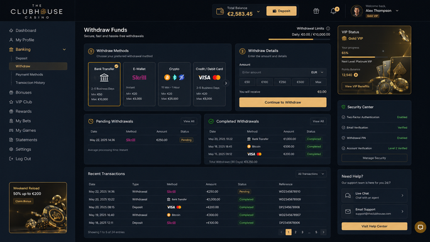This screenshot has height=242, width=430.
Task: Click the My Profile person icon
Action: pos(11,40)
